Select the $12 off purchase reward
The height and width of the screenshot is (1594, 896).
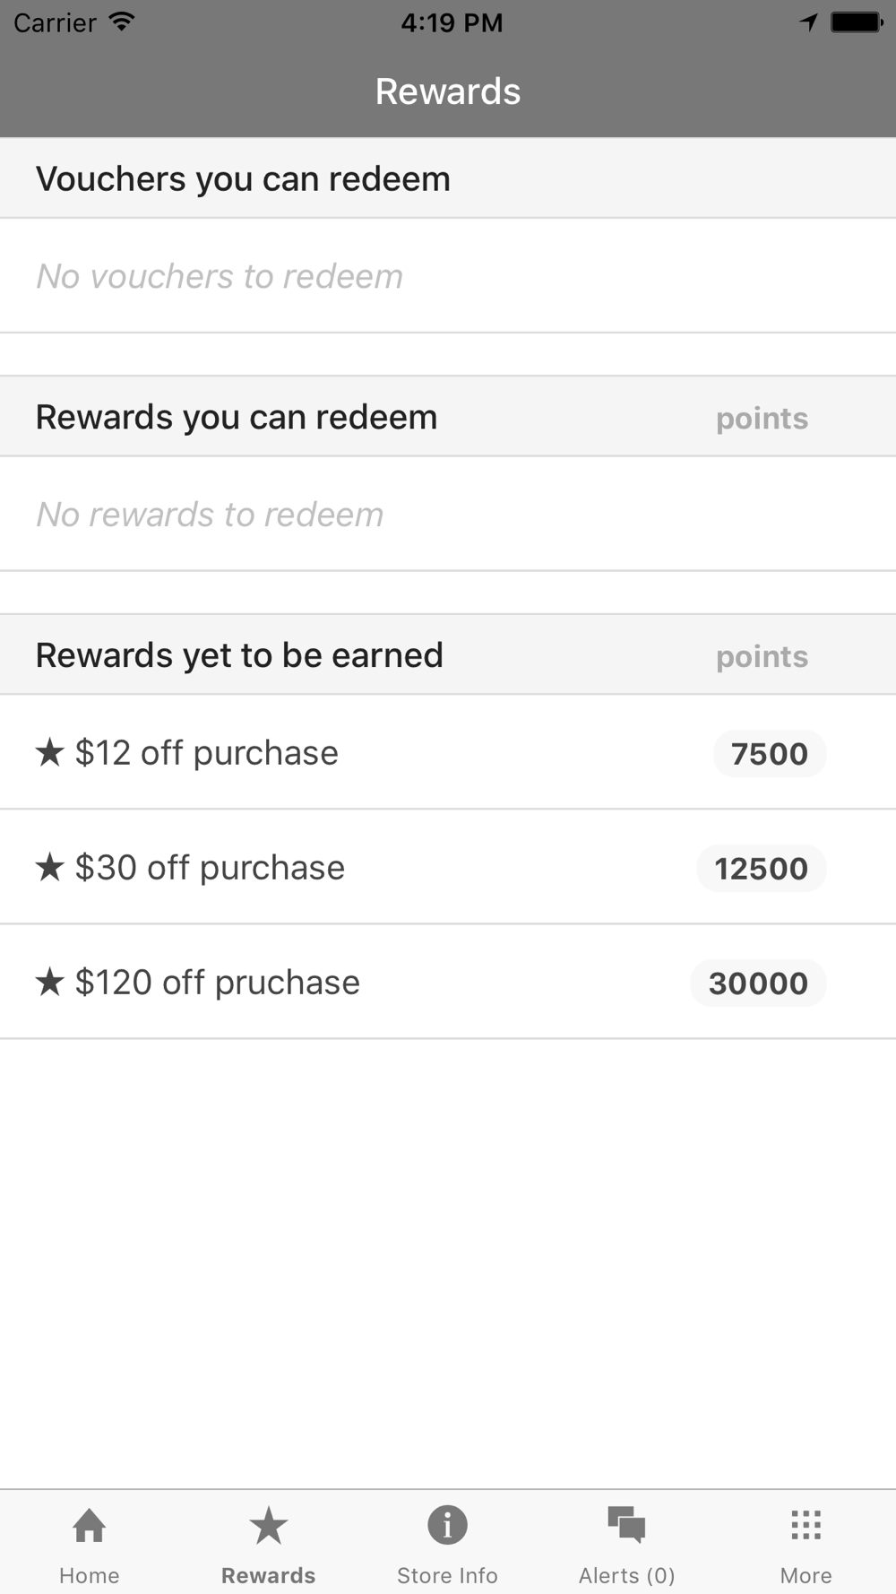(x=448, y=752)
